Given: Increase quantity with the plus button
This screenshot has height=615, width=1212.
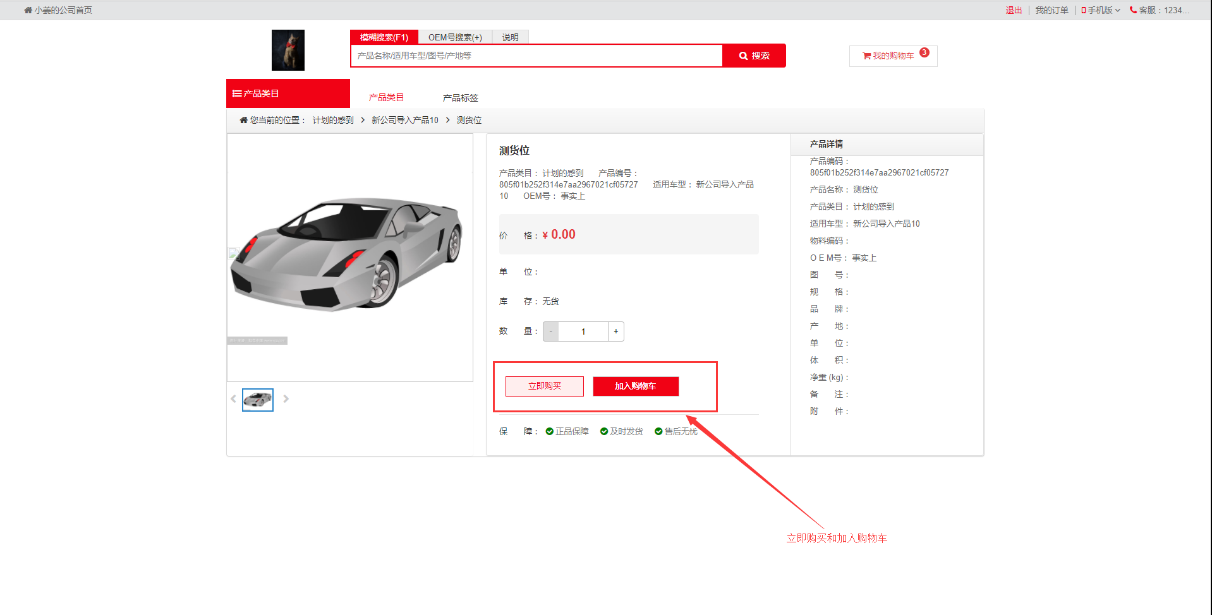Looking at the screenshot, I should (616, 331).
